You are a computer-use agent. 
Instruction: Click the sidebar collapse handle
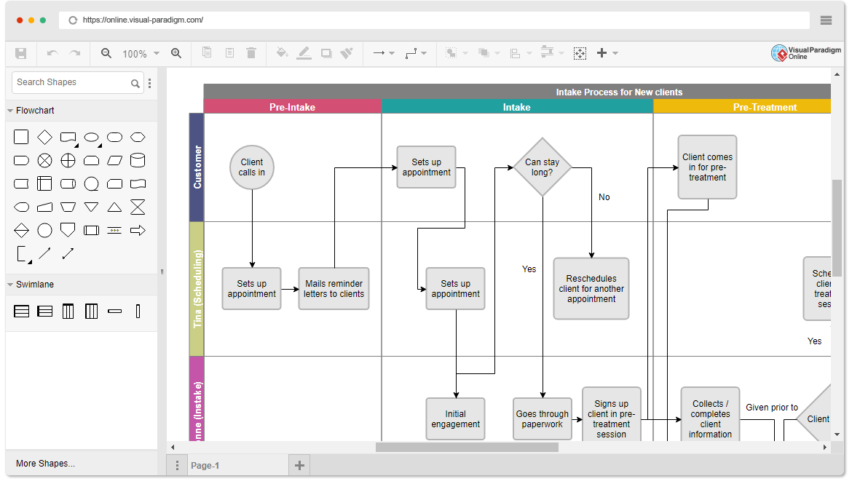[162, 271]
